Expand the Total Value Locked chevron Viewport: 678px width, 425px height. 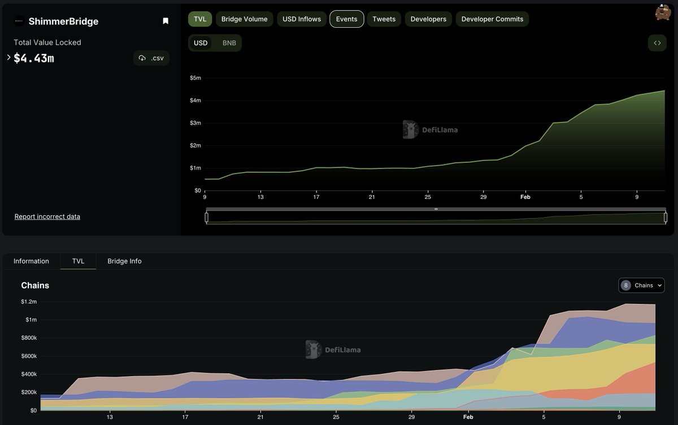(x=8, y=57)
